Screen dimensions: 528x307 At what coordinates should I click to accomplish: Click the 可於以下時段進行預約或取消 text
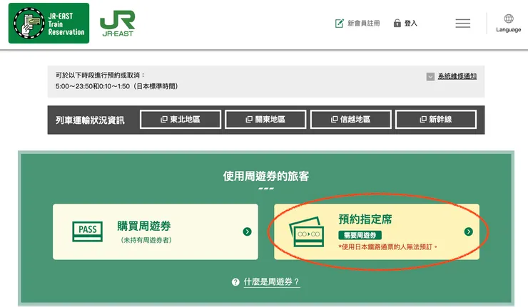[x=100, y=76]
